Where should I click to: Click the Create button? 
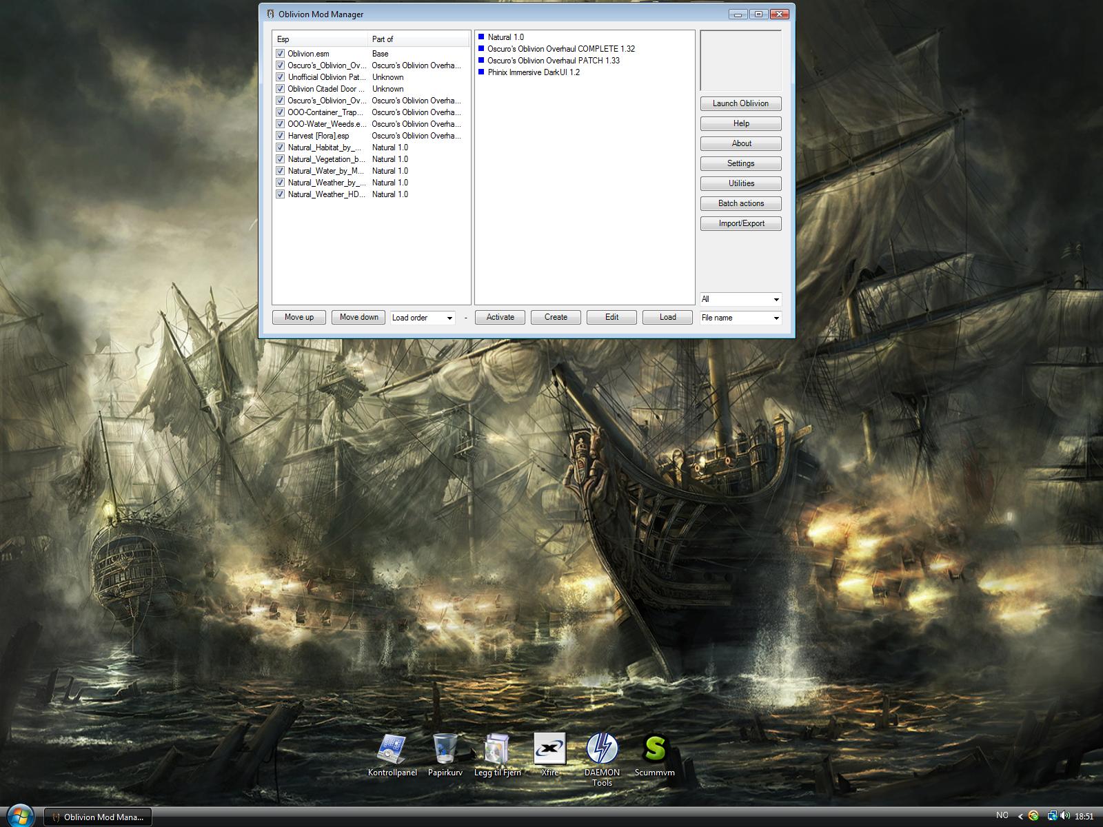[x=556, y=317]
